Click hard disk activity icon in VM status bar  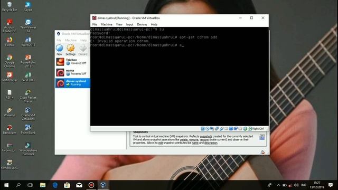point(203,129)
